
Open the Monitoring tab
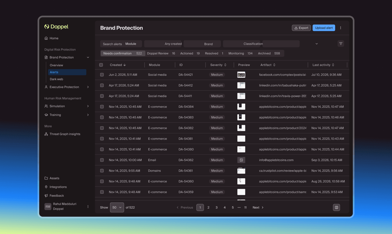pyautogui.click(x=240, y=53)
